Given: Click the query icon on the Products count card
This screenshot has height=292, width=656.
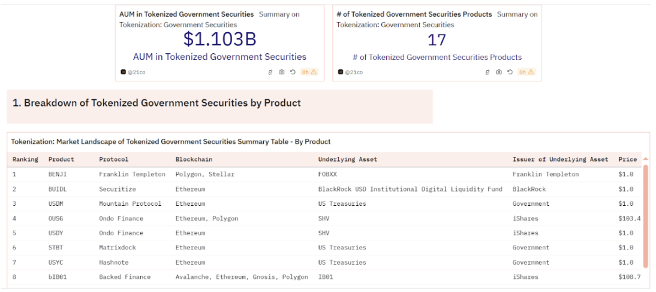Looking at the screenshot, I should [488, 72].
